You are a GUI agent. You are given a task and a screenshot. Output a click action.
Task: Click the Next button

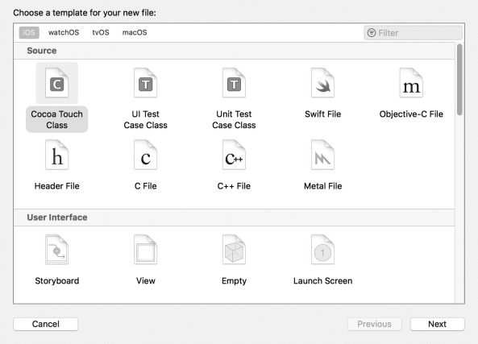coord(437,324)
